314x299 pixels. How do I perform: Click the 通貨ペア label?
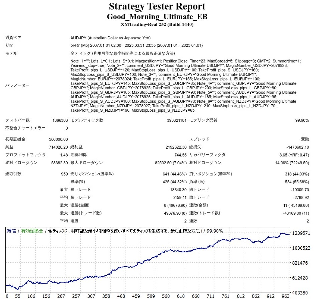[x=13, y=38]
